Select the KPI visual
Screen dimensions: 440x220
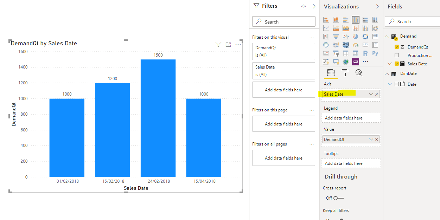click(326, 53)
